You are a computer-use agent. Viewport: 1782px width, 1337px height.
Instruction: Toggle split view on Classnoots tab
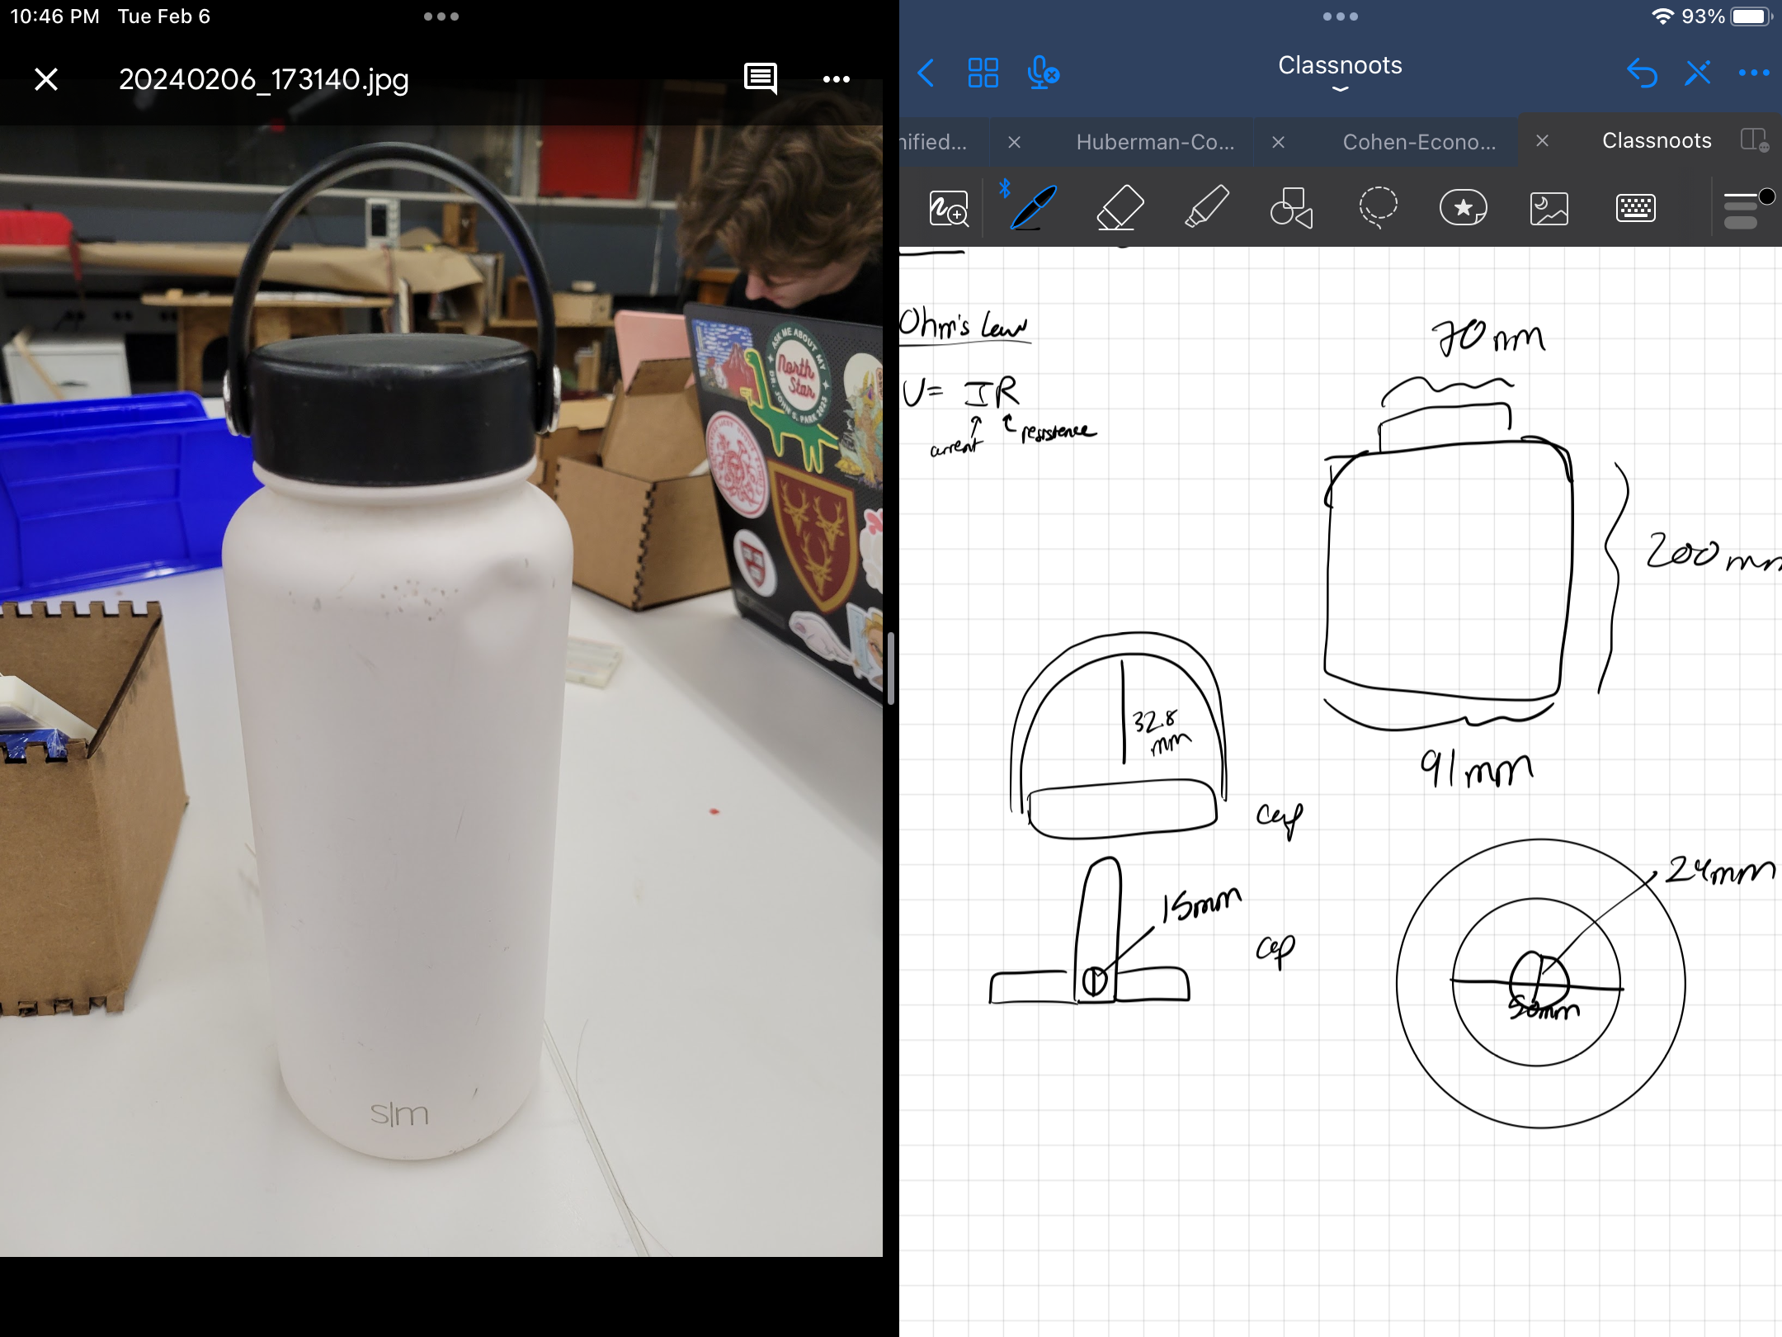point(1754,140)
